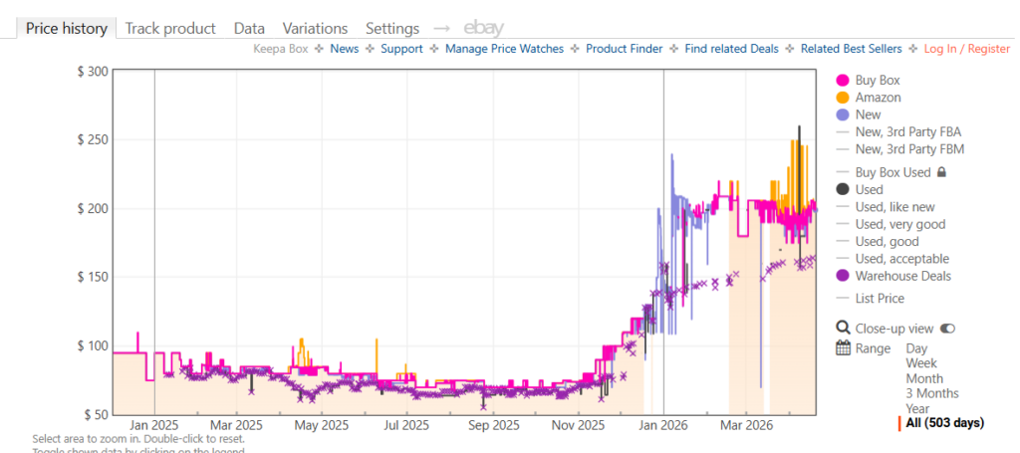Click the purple Warehouse Deals legend dot
Image resolution: width=1020 pixels, height=453 pixels.
coord(843,276)
